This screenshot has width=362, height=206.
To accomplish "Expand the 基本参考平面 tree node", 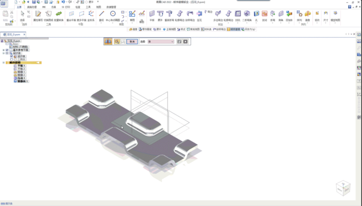I will pyautogui.click(x=3, y=50).
